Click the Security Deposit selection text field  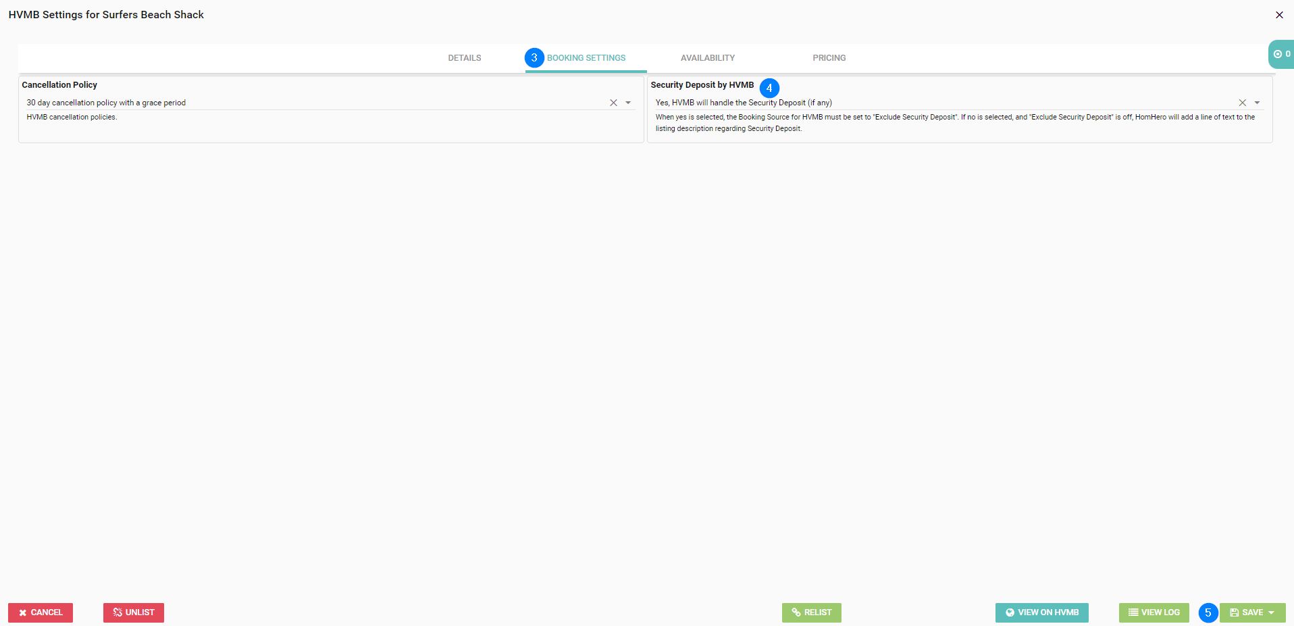(939, 103)
